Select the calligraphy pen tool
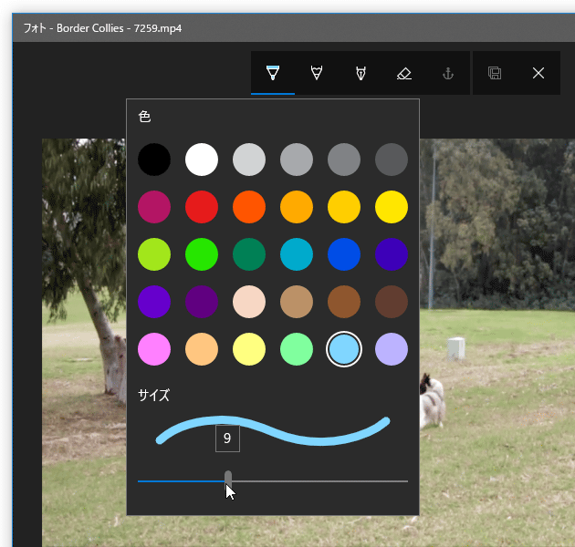The height and width of the screenshot is (547, 575). coord(361,73)
